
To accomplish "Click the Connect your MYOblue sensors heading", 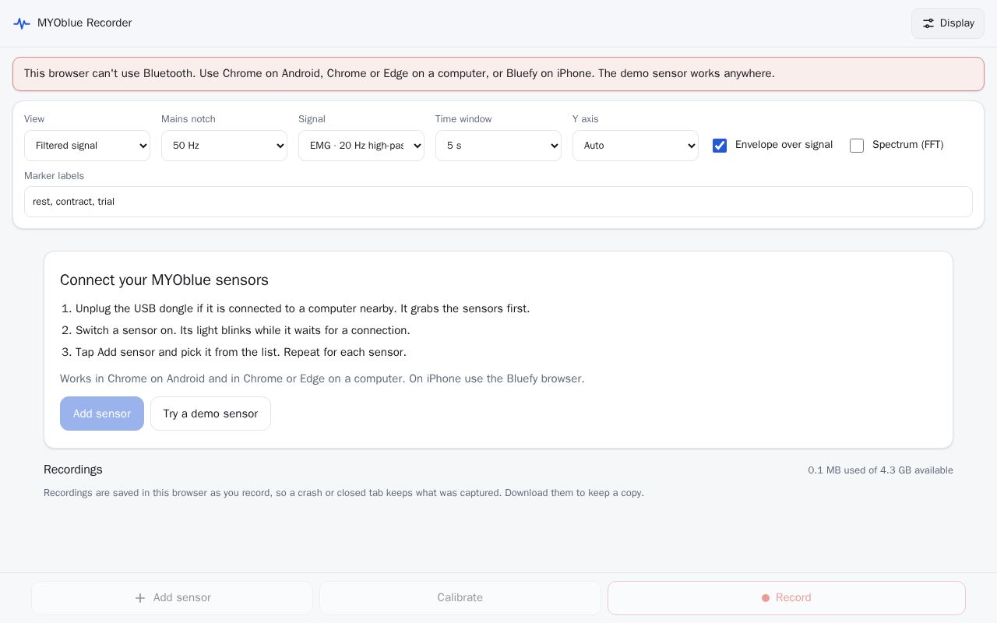I will pos(164,280).
